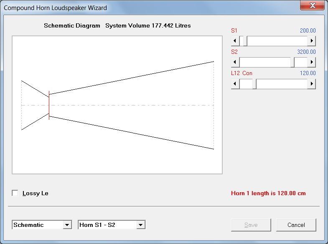Click the L12 Con slider right arrow
Screen dimensions: 328x244
click(311, 84)
